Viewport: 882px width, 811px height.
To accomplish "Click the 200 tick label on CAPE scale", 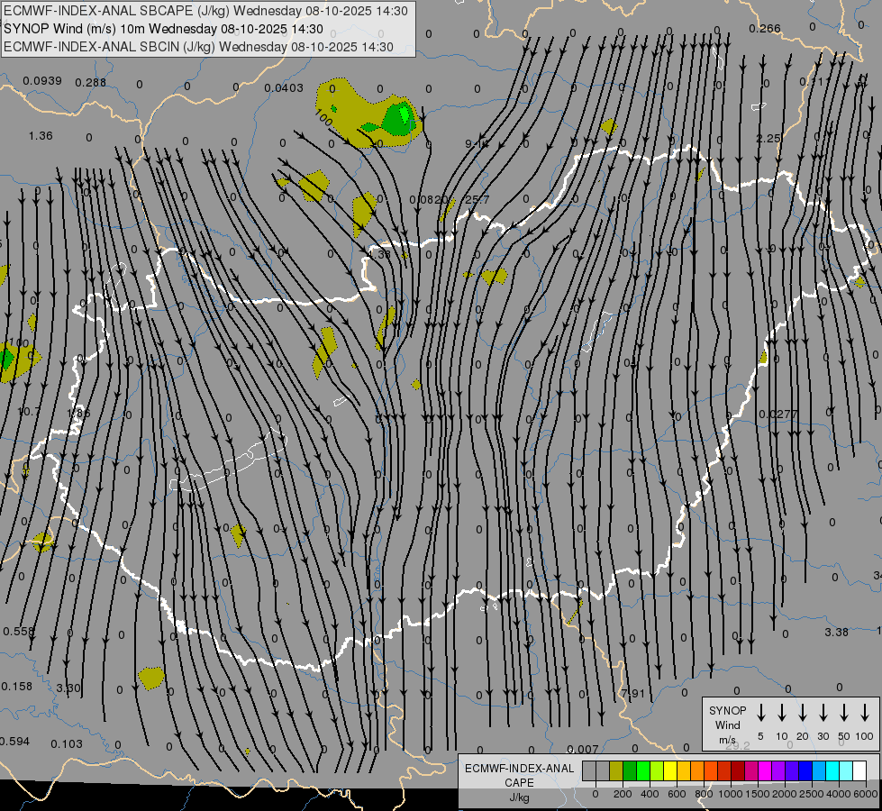I will pyautogui.click(x=623, y=794).
